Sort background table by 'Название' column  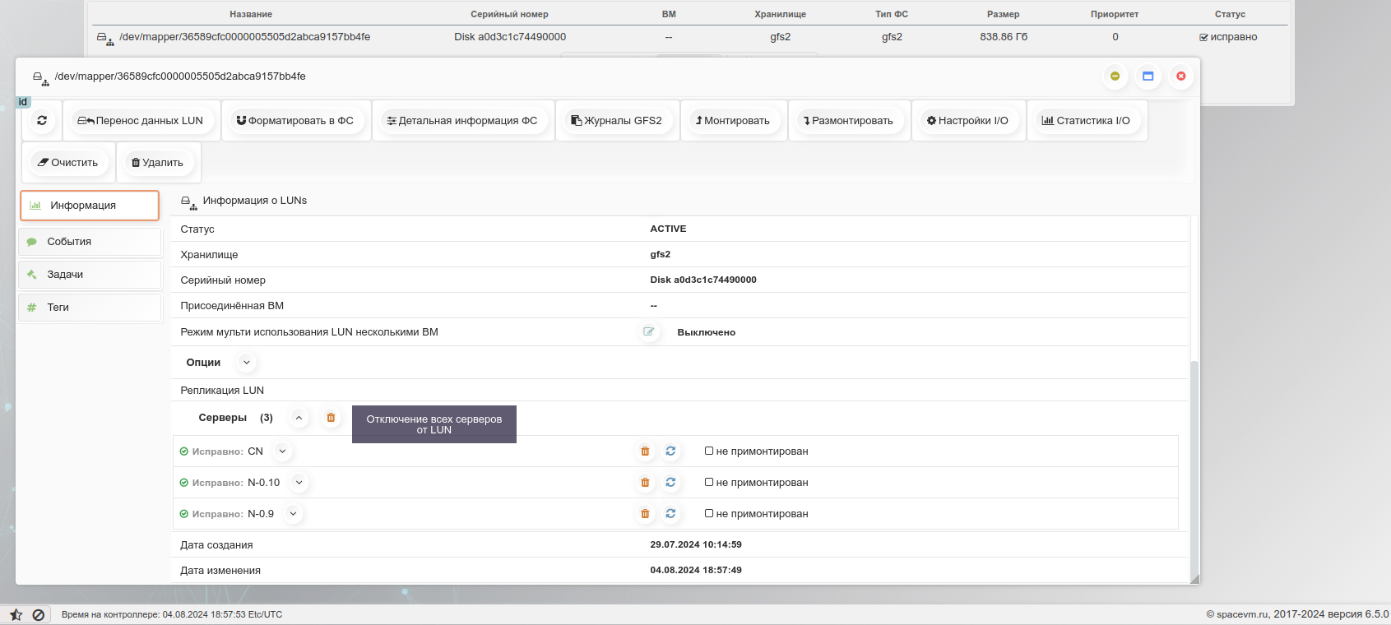251,14
